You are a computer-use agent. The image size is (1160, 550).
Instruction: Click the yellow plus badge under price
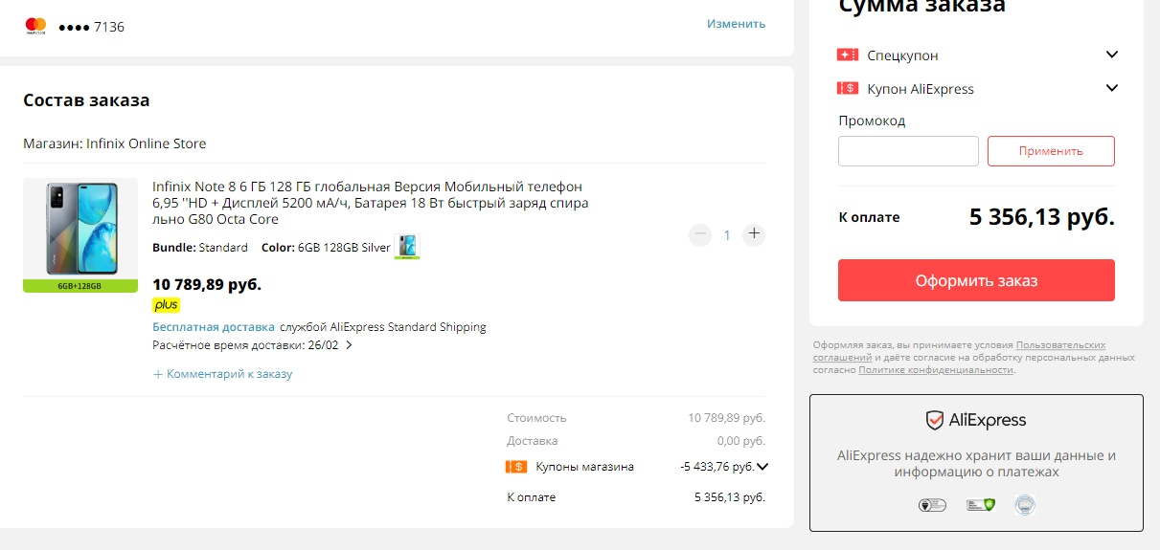click(x=166, y=305)
